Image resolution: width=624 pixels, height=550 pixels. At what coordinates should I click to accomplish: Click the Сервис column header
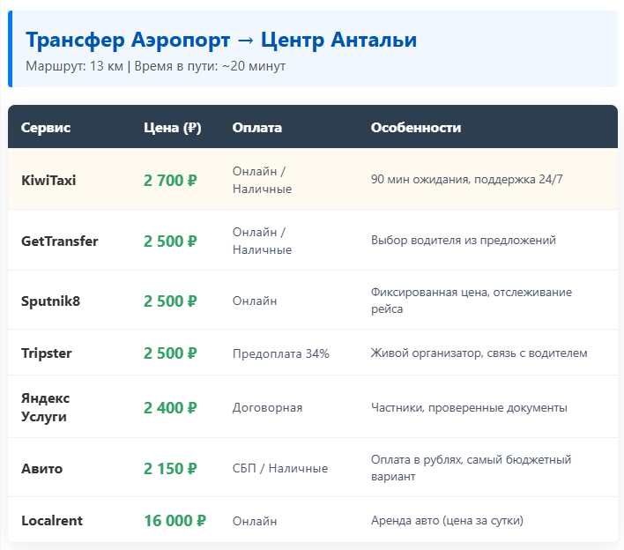click(46, 127)
